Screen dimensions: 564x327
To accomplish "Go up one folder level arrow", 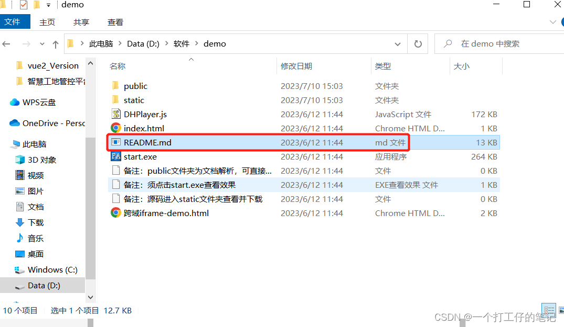I will point(56,44).
